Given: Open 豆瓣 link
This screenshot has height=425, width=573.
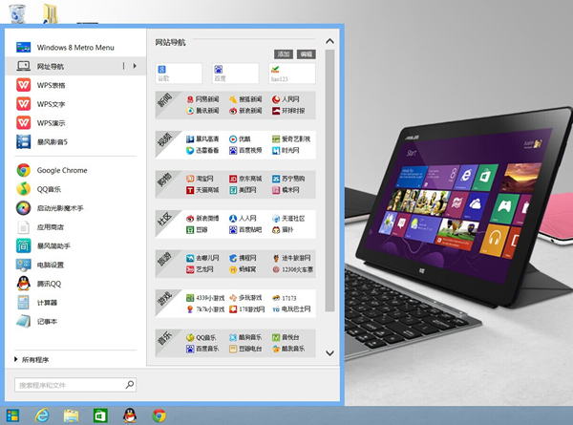Looking at the screenshot, I should 198,229.
